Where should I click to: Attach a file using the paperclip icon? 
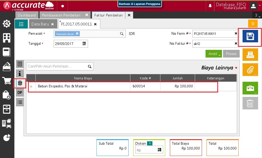(250, 69)
